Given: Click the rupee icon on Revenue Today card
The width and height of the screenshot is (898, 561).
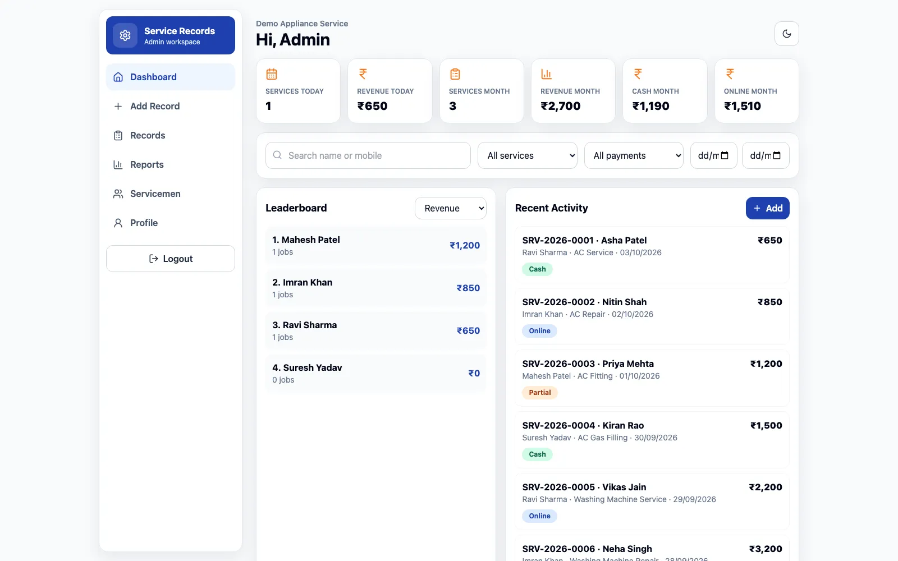Looking at the screenshot, I should click(x=363, y=74).
